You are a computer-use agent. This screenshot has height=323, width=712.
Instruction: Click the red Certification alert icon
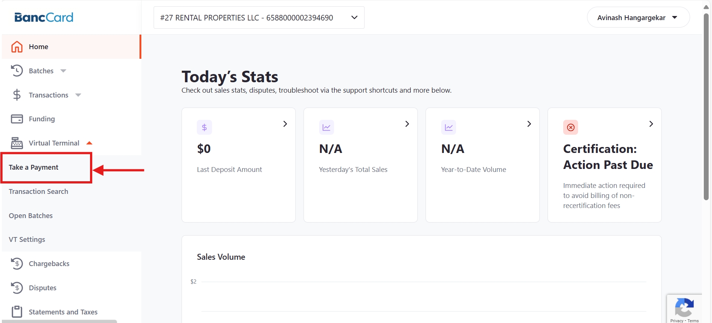(x=570, y=128)
